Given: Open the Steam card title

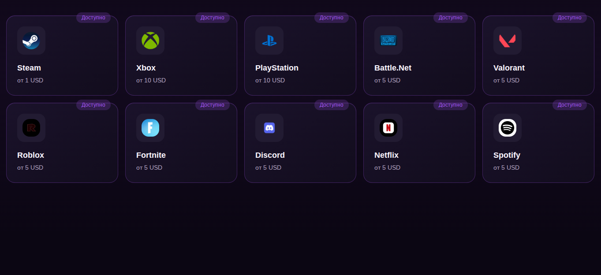Looking at the screenshot, I should pyautogui.click(x=29, y=68).
